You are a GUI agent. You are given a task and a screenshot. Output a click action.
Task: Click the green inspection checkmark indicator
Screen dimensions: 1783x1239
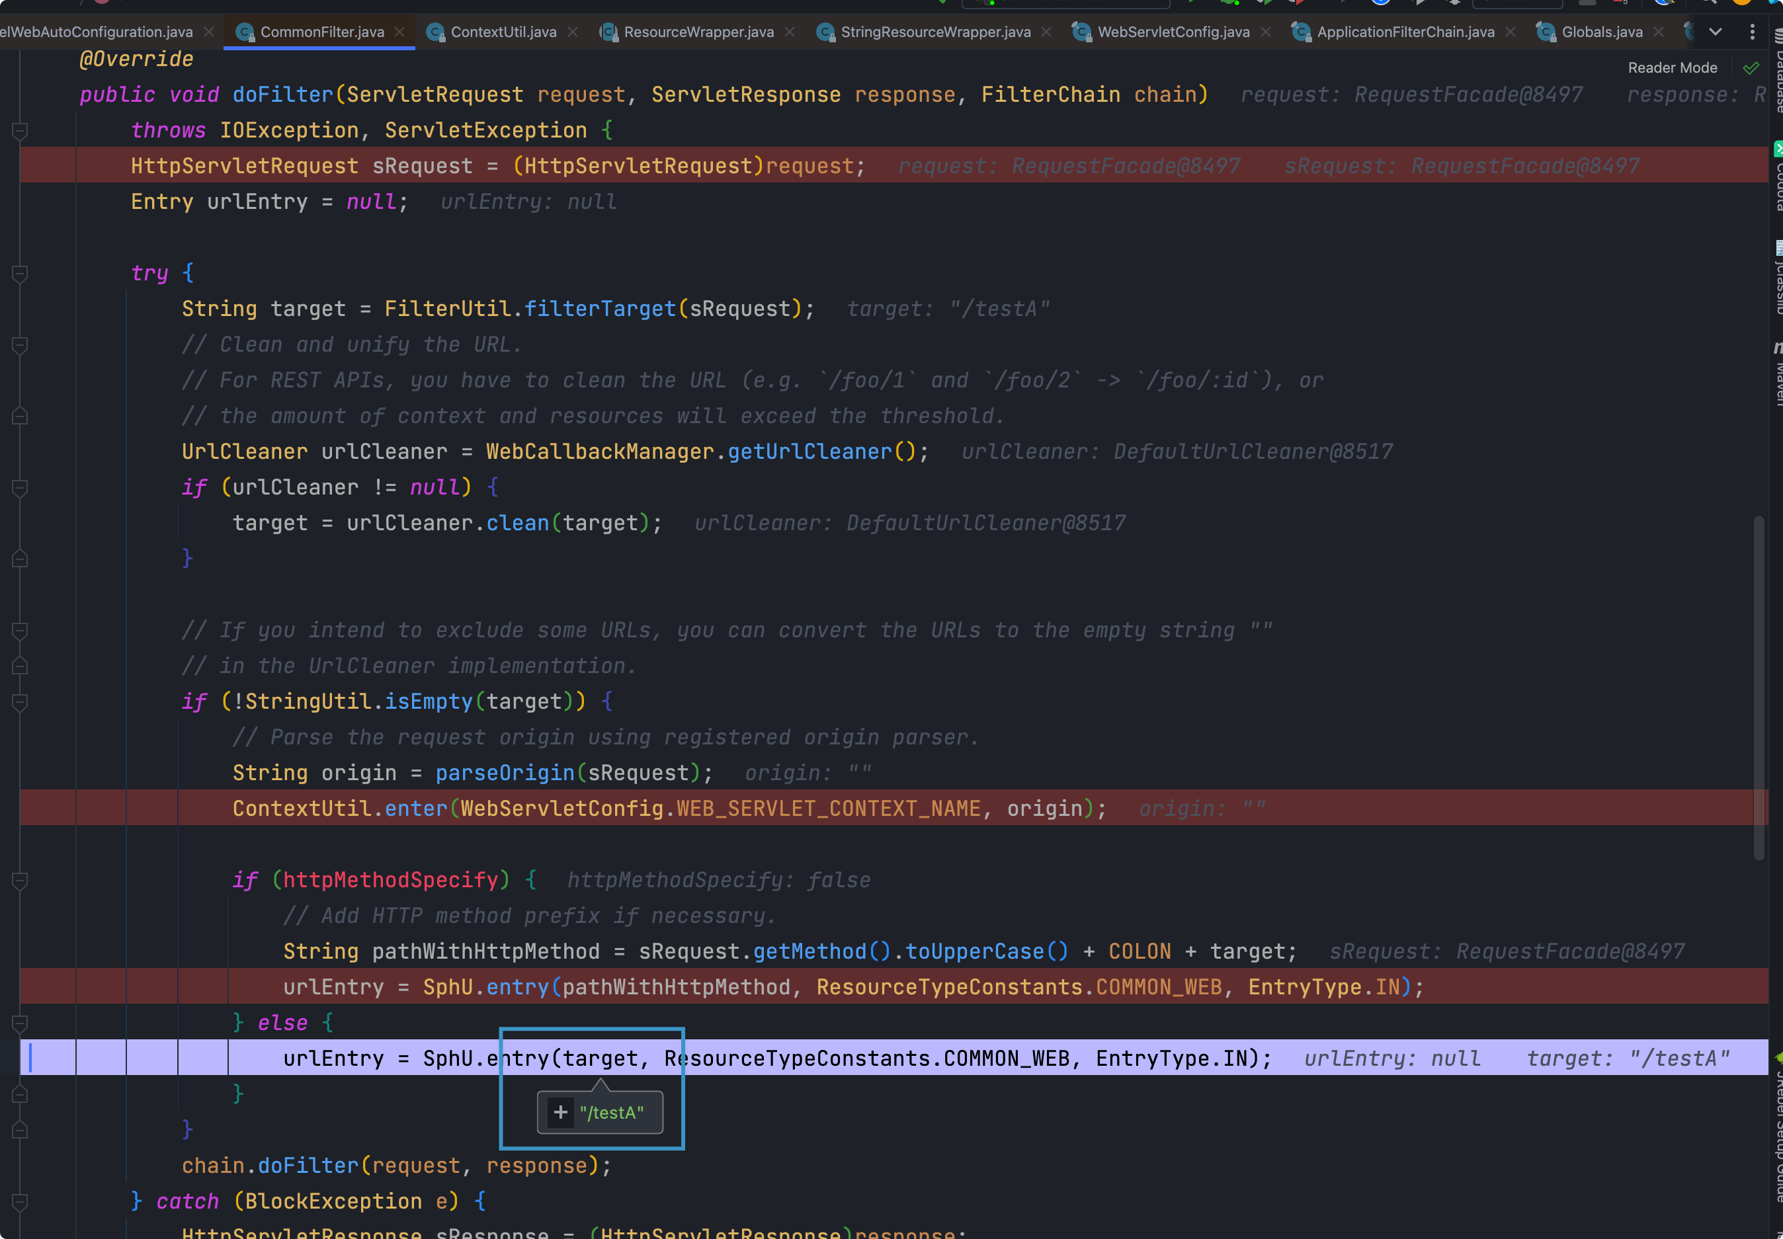tap(1751, 68)
